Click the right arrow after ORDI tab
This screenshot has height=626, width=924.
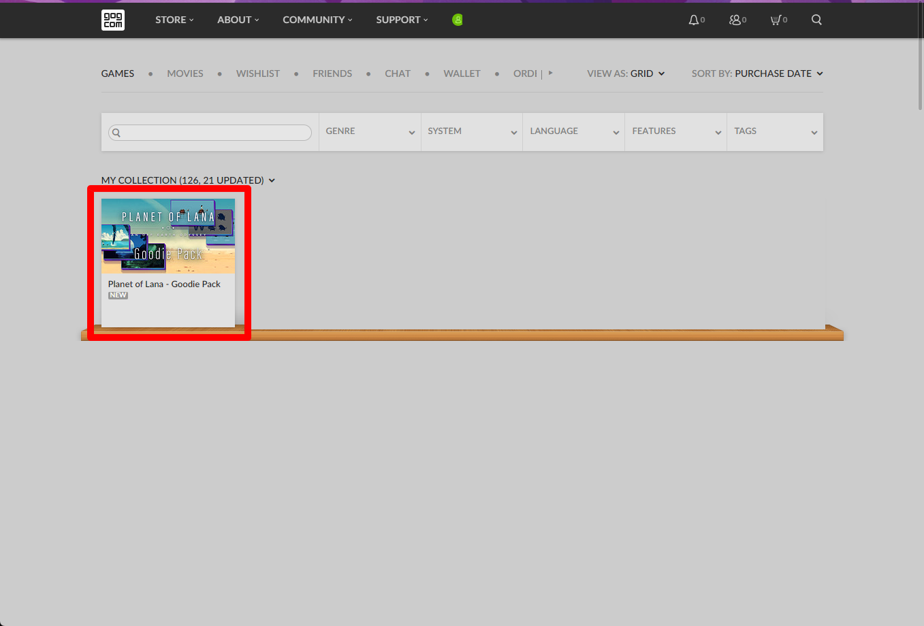tap(550, 73)
